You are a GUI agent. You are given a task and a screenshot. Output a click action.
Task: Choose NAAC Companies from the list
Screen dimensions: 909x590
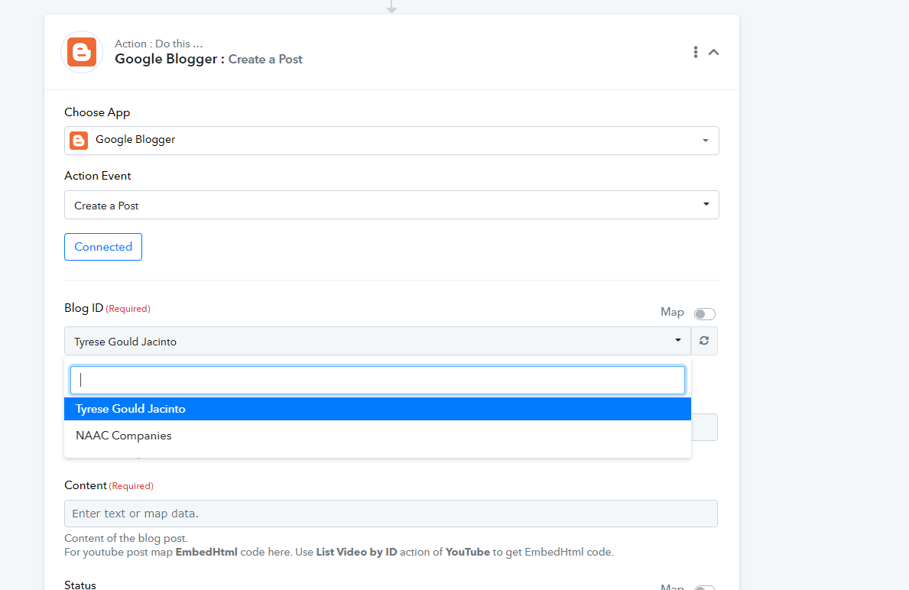click(378, 436)
